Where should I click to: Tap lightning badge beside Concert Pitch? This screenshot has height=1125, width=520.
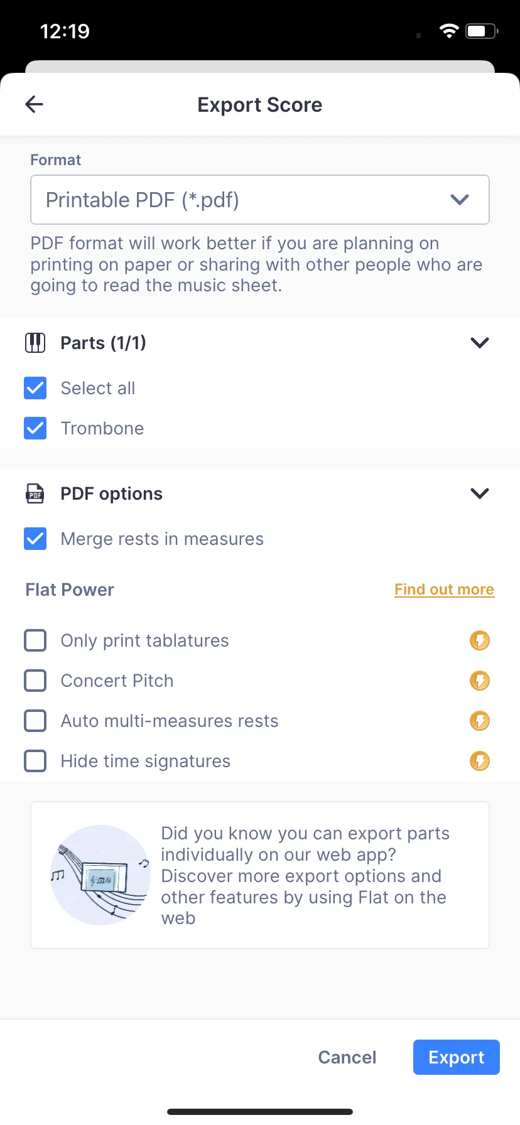pos(480,681)
